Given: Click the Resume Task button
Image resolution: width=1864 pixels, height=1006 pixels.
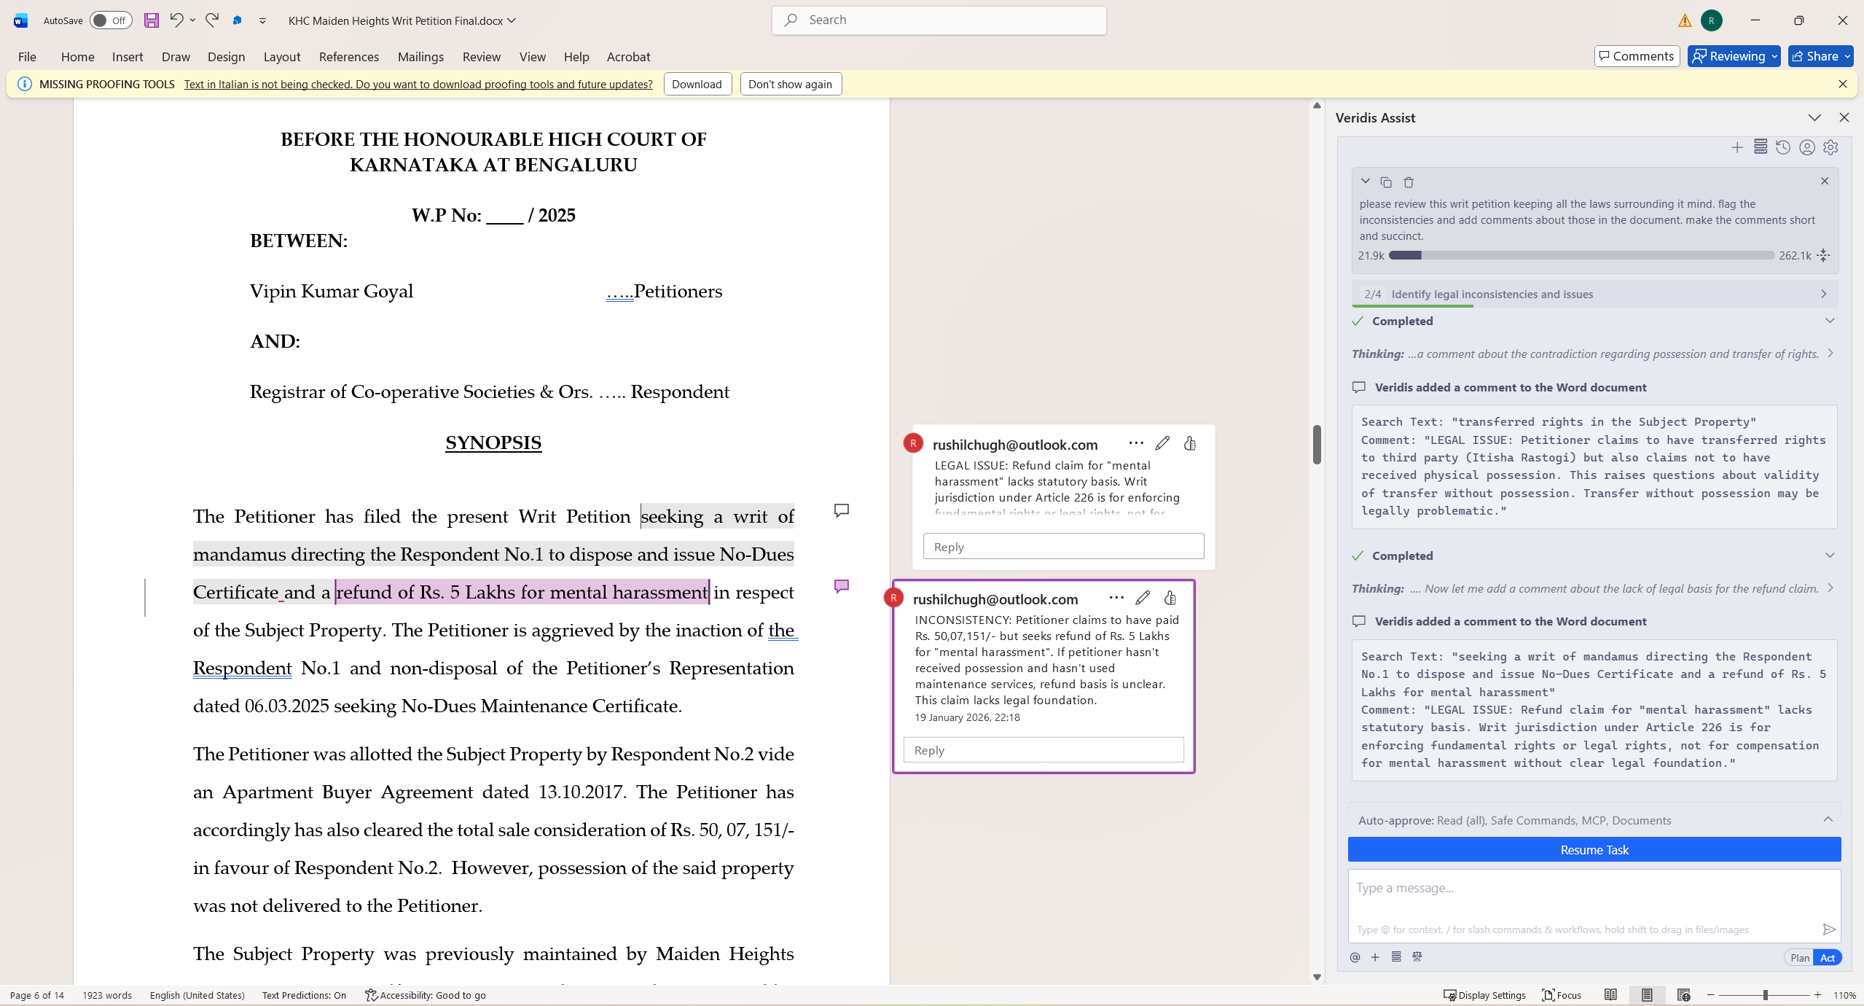Looking at the screenshot, I should click(x=1593, y=849).
